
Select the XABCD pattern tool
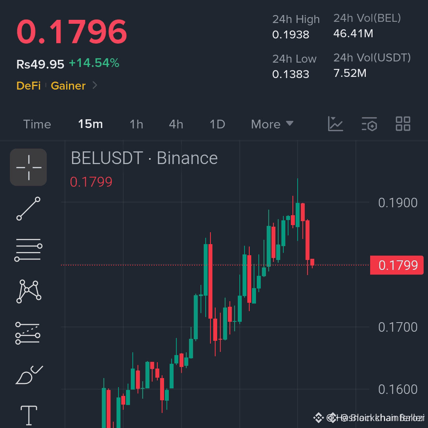tap(29, 291)
